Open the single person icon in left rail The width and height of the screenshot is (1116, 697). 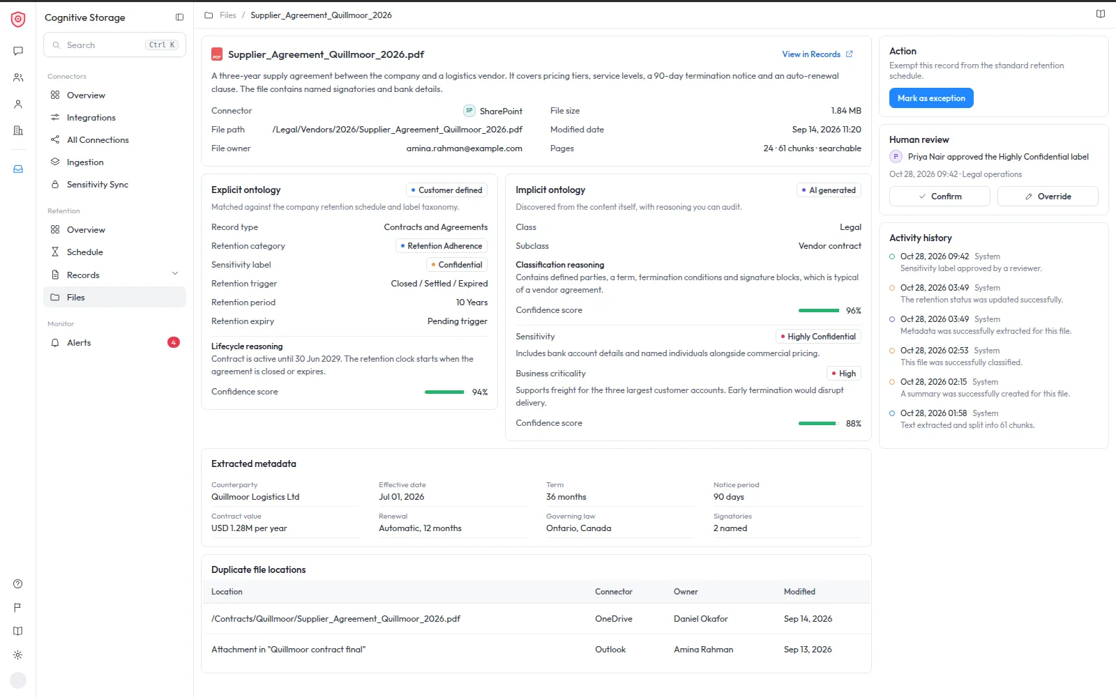tap(18, 104)
